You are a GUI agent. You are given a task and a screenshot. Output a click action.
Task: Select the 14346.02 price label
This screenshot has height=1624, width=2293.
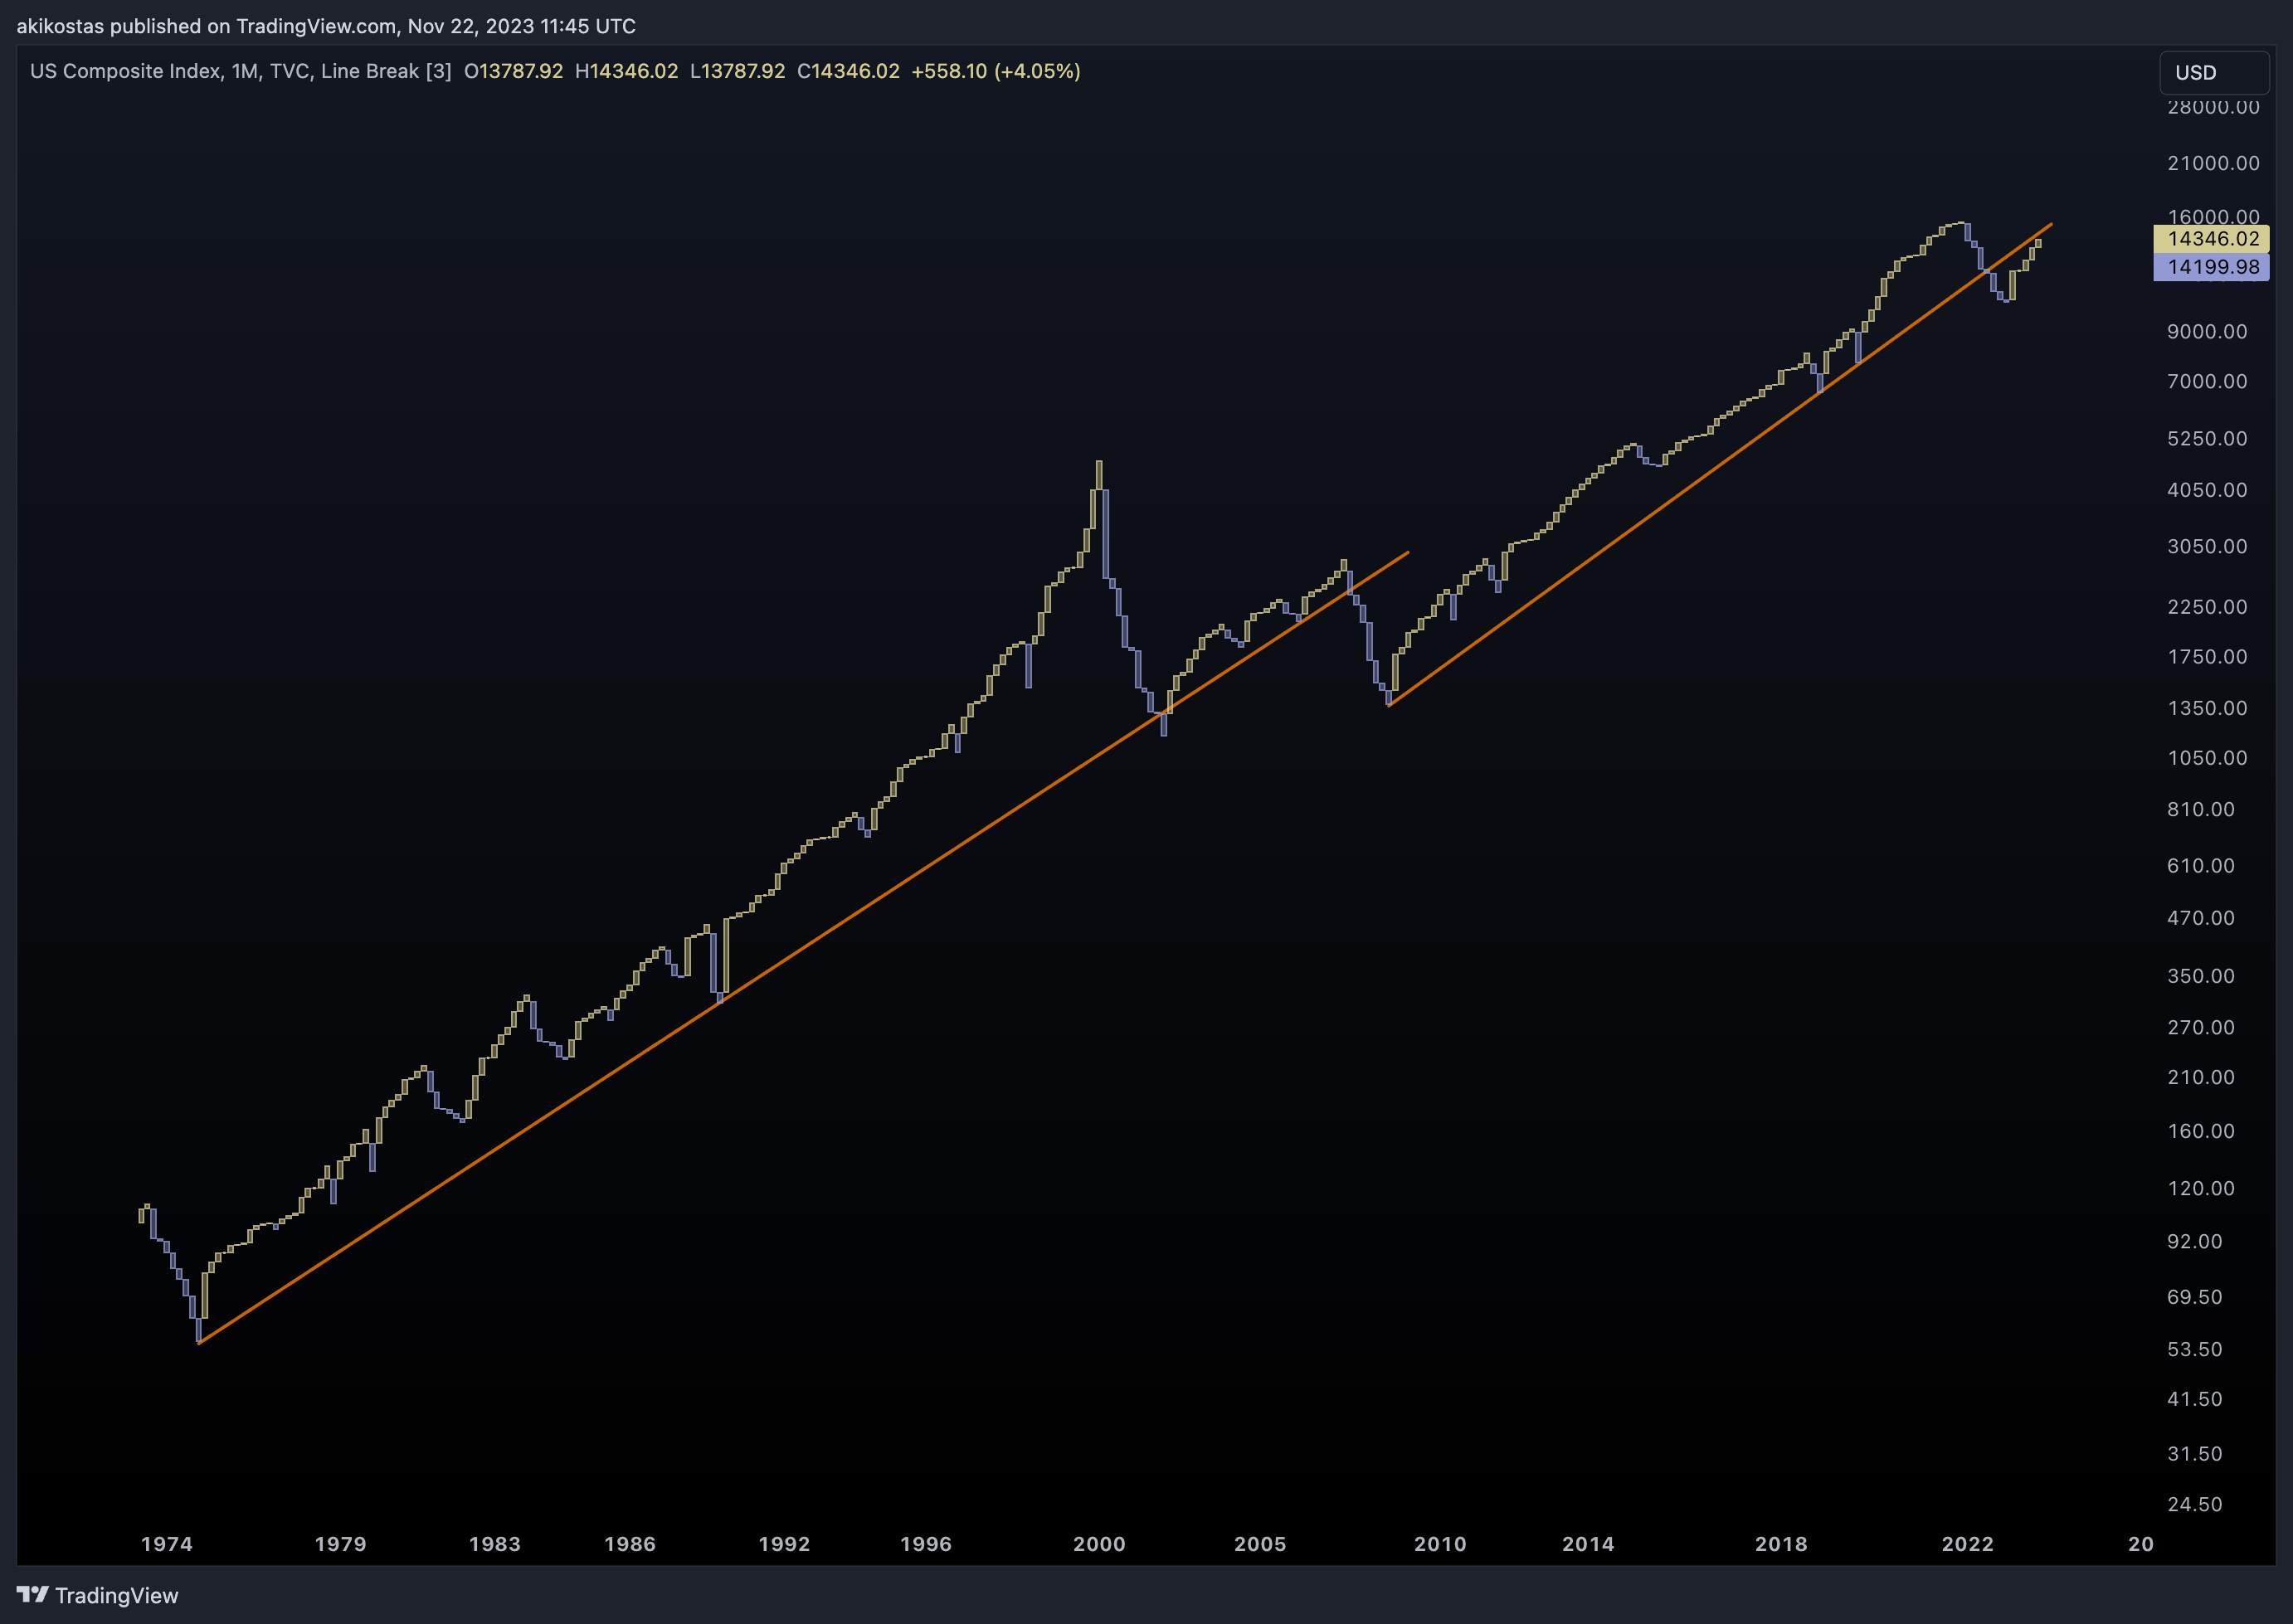coord(2211,238)
